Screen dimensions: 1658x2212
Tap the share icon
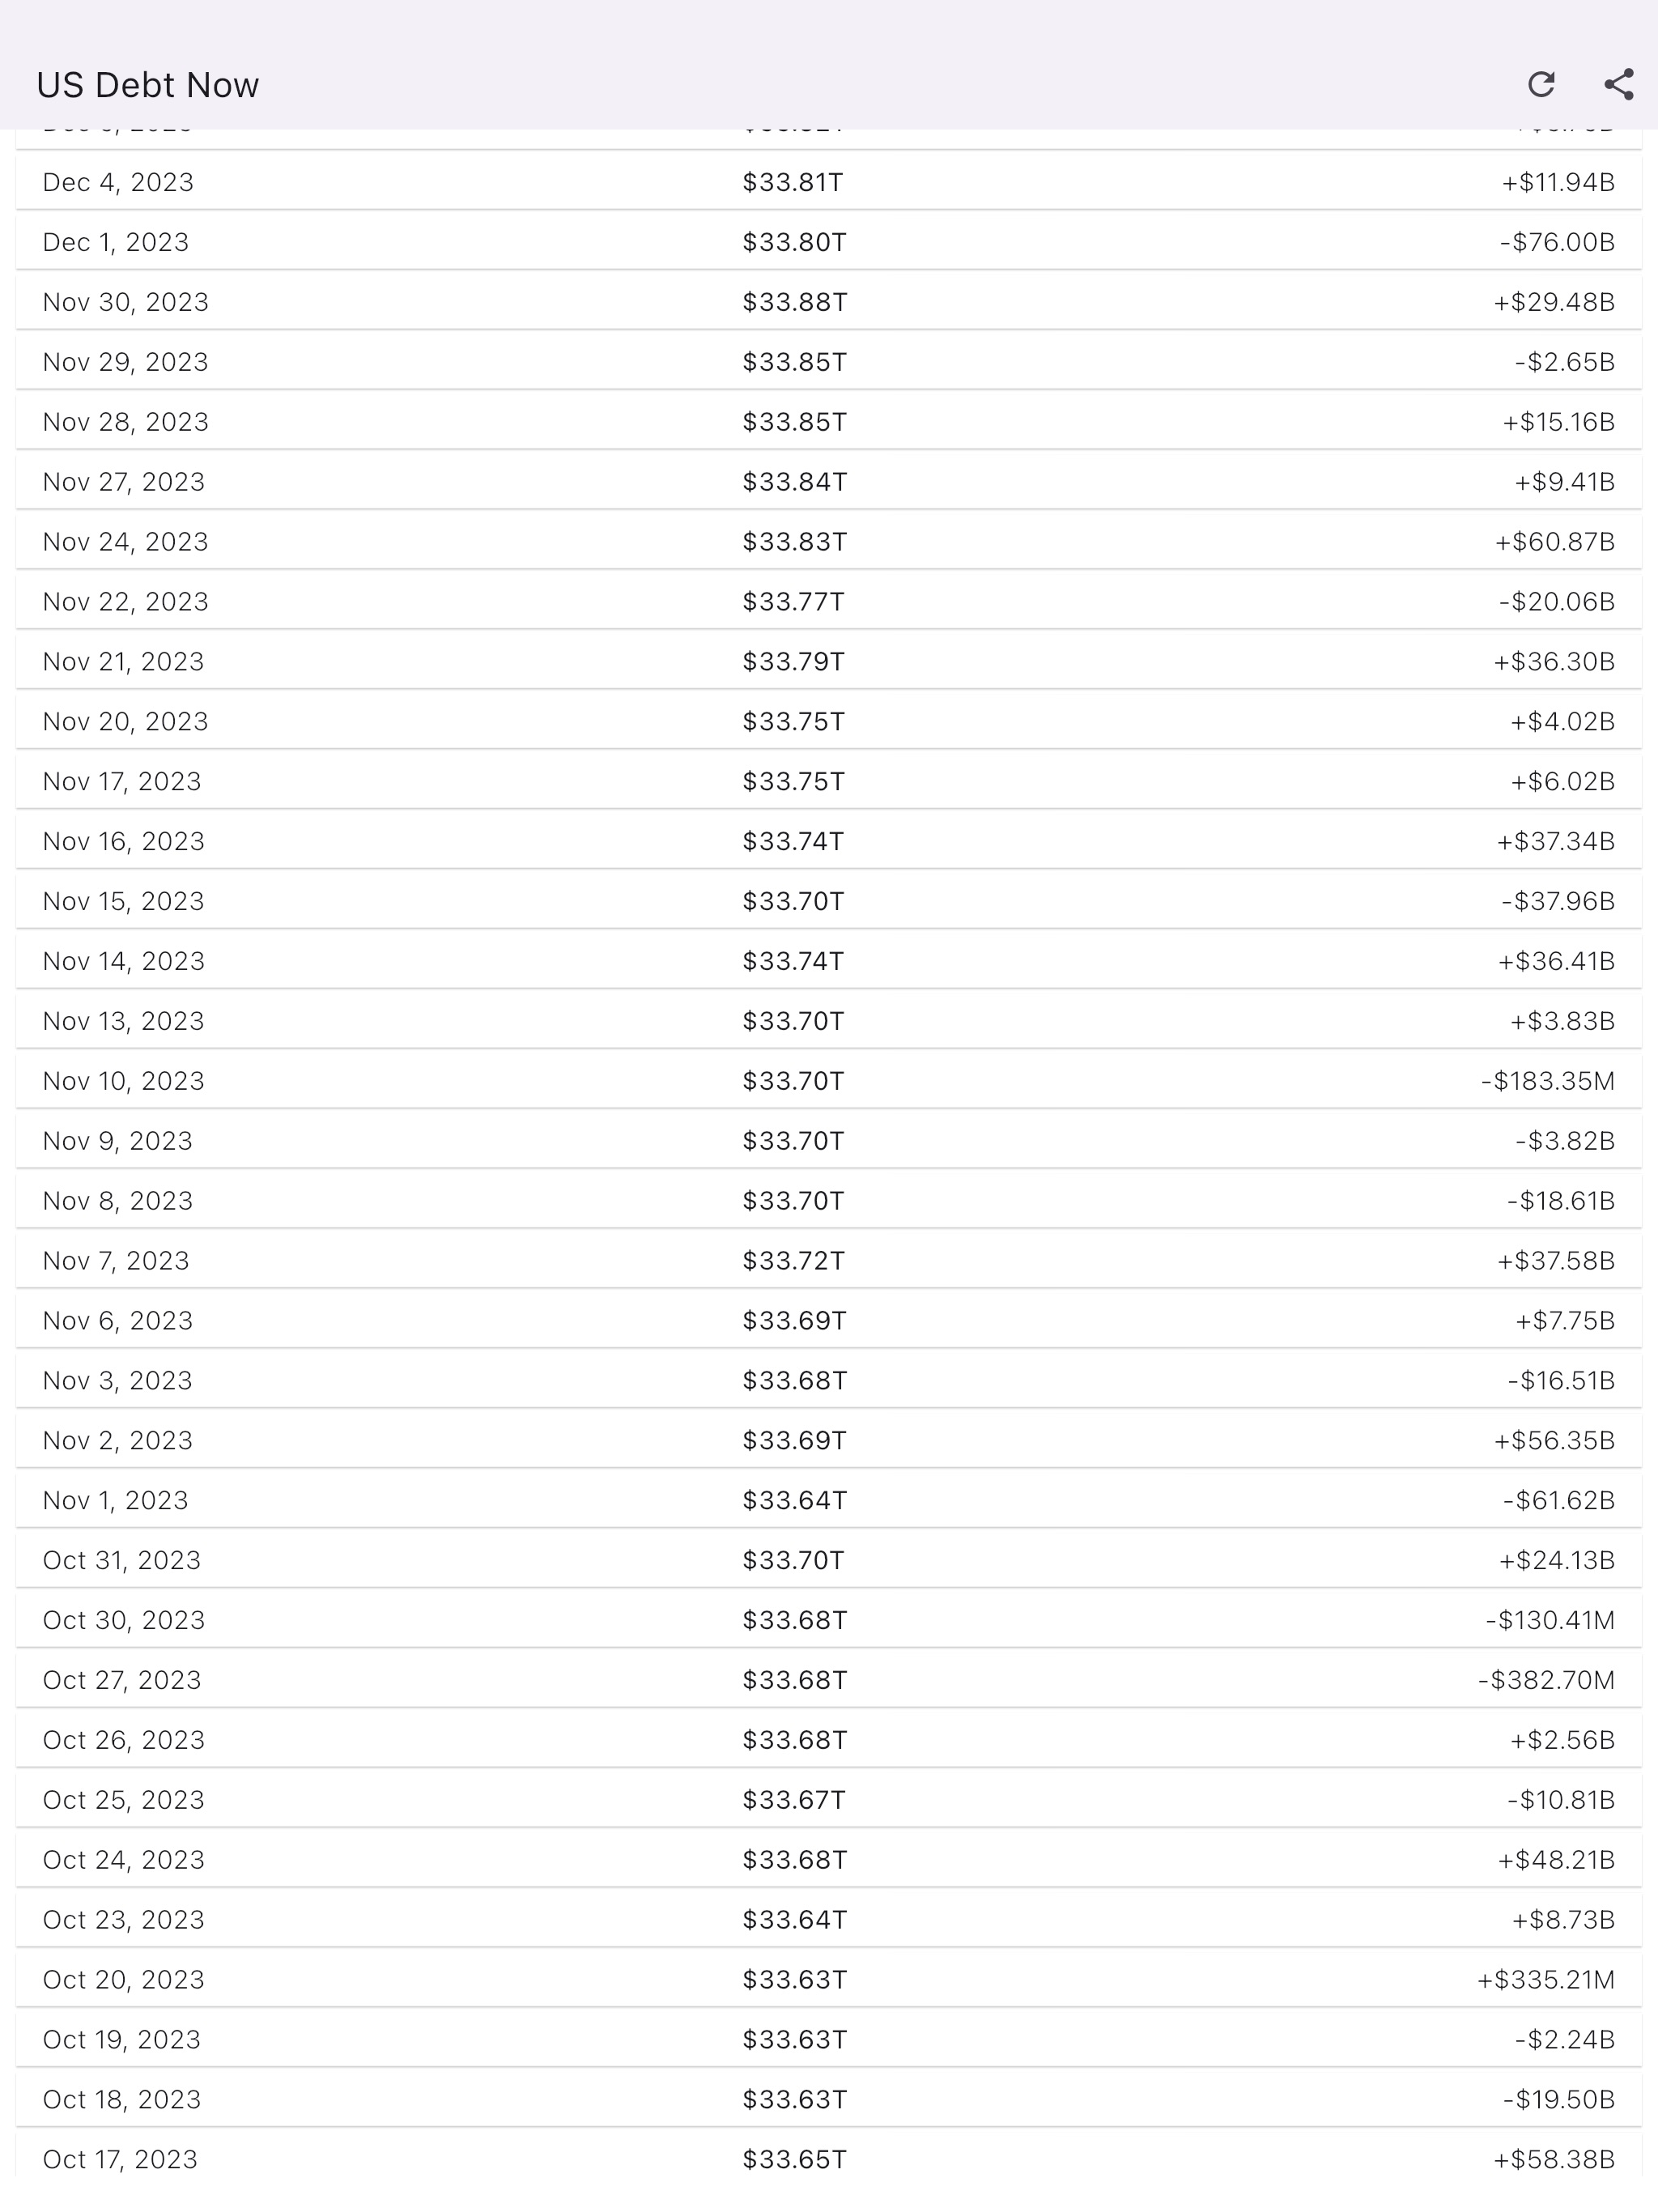tap(1619, 84)
